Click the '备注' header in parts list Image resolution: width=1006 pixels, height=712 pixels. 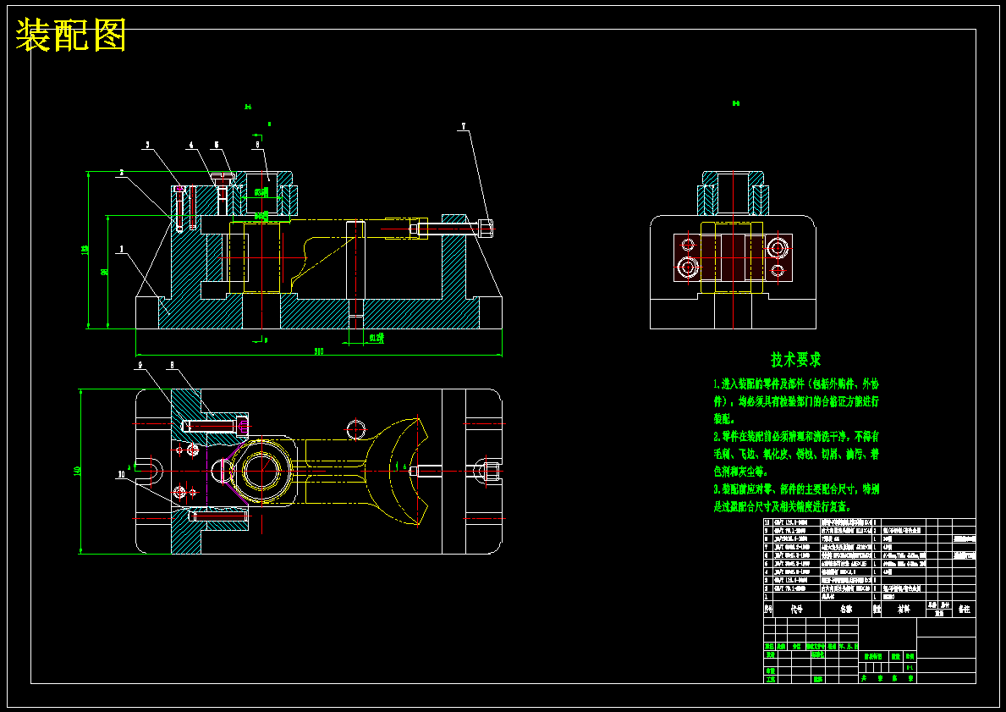coord(965,609)
